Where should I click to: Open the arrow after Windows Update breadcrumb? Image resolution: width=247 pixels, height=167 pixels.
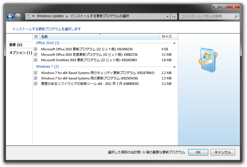[67, 16]
